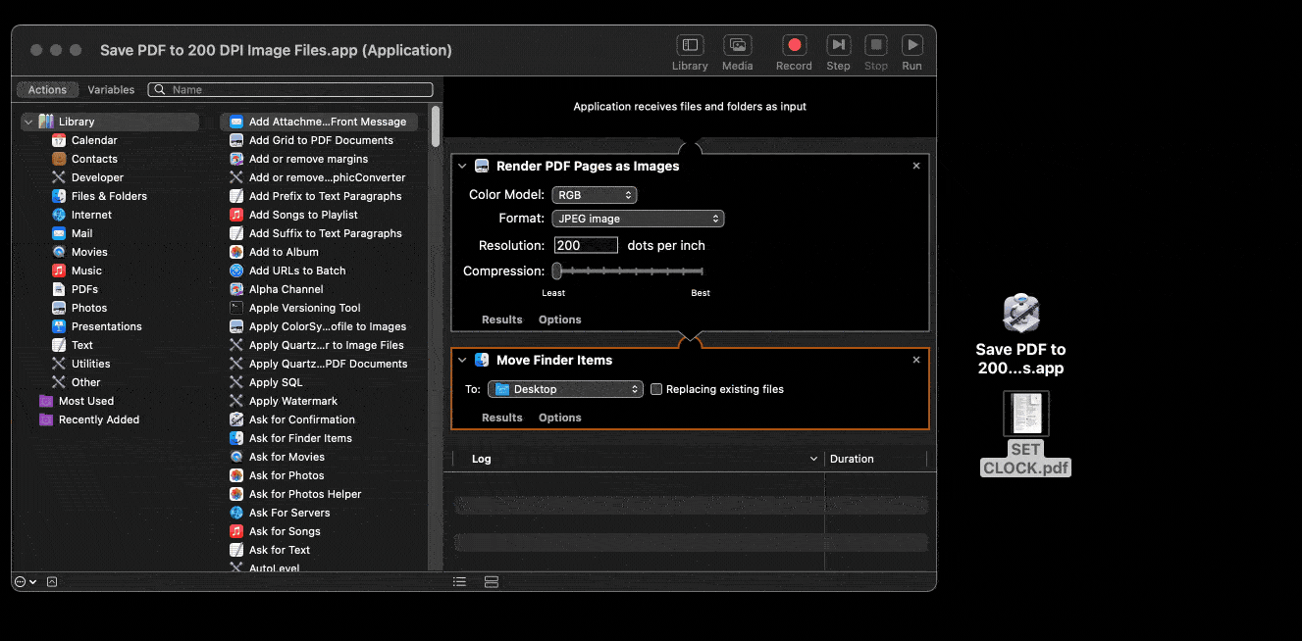Select the PDFs category in Library

[x=84, y=289]
